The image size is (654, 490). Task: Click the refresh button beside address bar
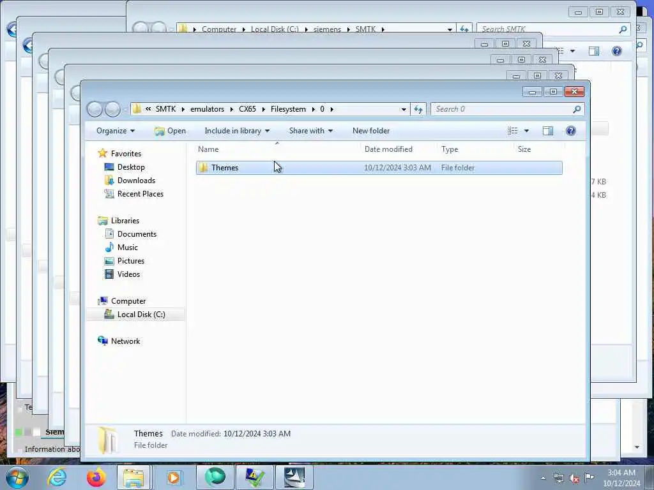point(418,109)
